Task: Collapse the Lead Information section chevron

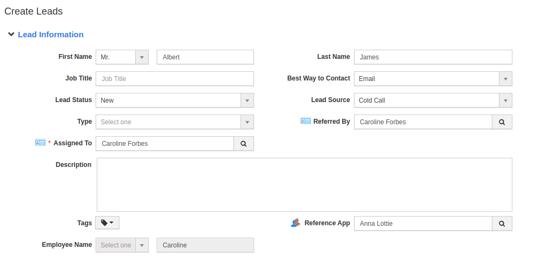Action: 11,35
